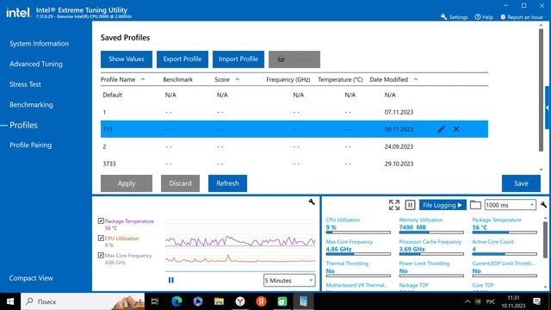Open graph settings wrench icon
Image resolution: width=551 pixels, height=310 pixels.
pos(312,201)
